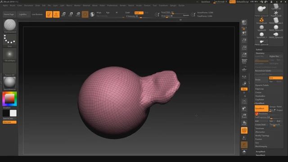Adjust the Focal Shift slider
The height and width of the screenshot is (162, 288).
point(175,13)
